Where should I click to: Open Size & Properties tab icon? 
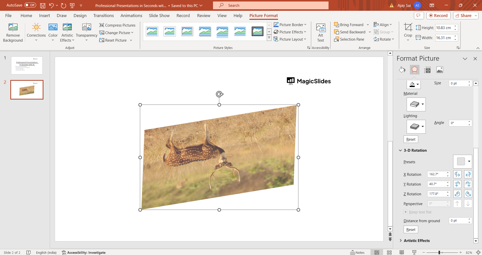(427, 70)
